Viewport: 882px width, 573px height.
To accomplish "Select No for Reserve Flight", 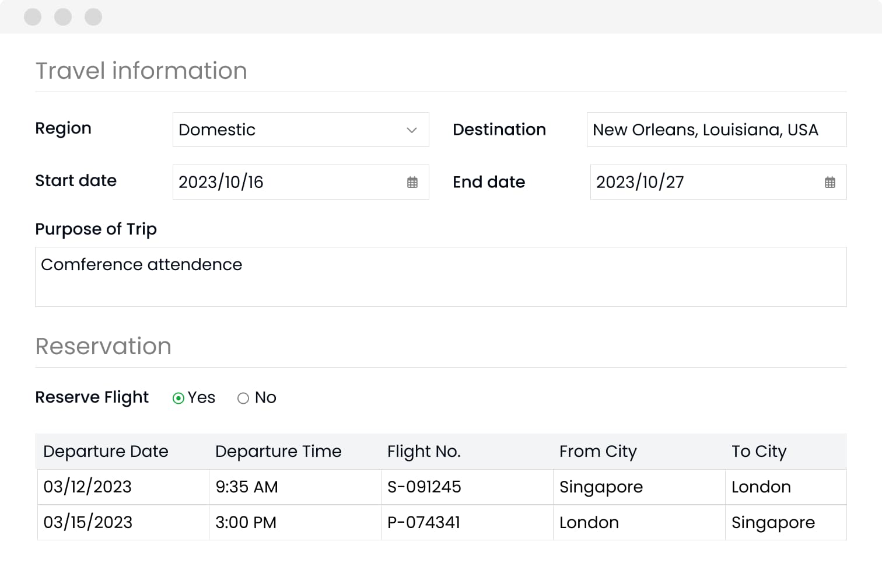I will pyautogui.click(x=243, y=398).
